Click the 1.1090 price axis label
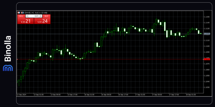 tap(207, 52)
